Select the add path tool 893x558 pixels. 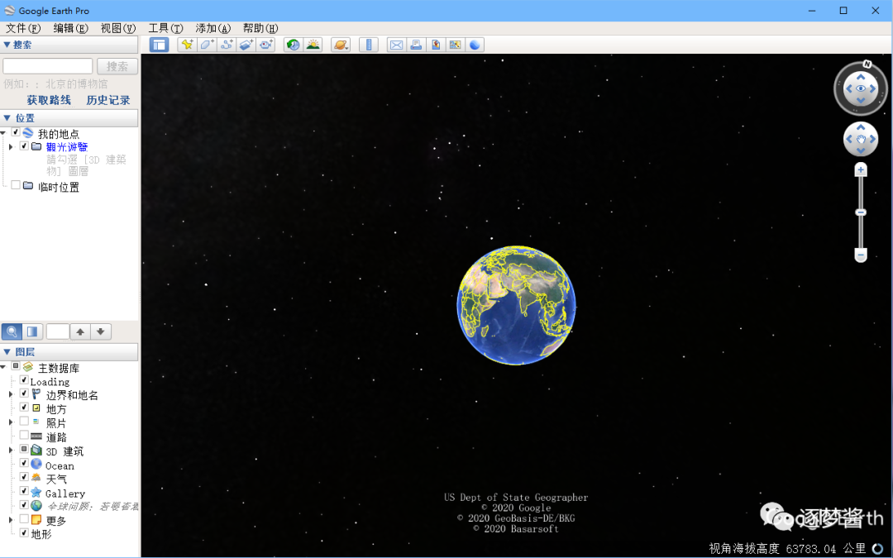(x=227, y=45)
